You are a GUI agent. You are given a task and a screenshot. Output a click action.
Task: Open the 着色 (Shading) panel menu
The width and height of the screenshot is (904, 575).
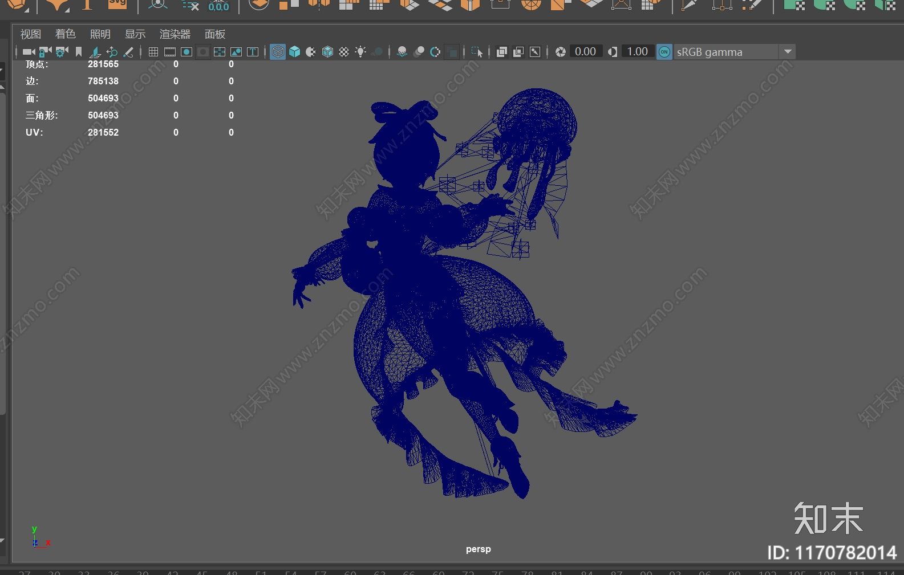point(65,34)
